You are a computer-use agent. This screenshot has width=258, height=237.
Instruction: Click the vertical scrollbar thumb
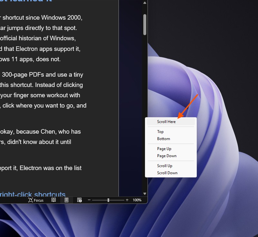pos(145,25)
